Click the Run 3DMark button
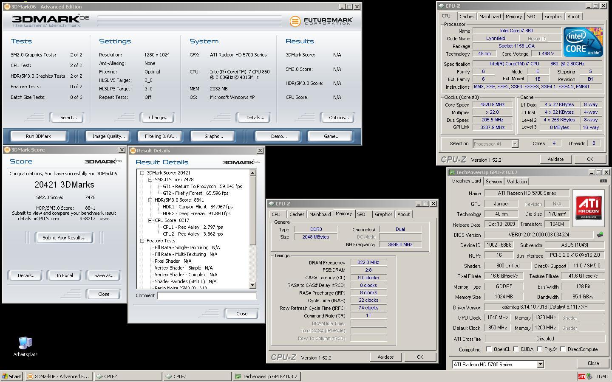This screenshot has width=612, height=382. [x=38, y=136]
